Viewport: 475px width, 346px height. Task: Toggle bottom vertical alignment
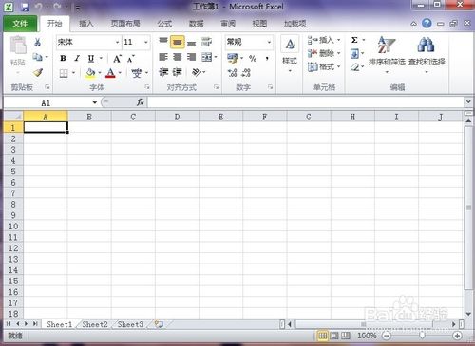tap(191, 43)
